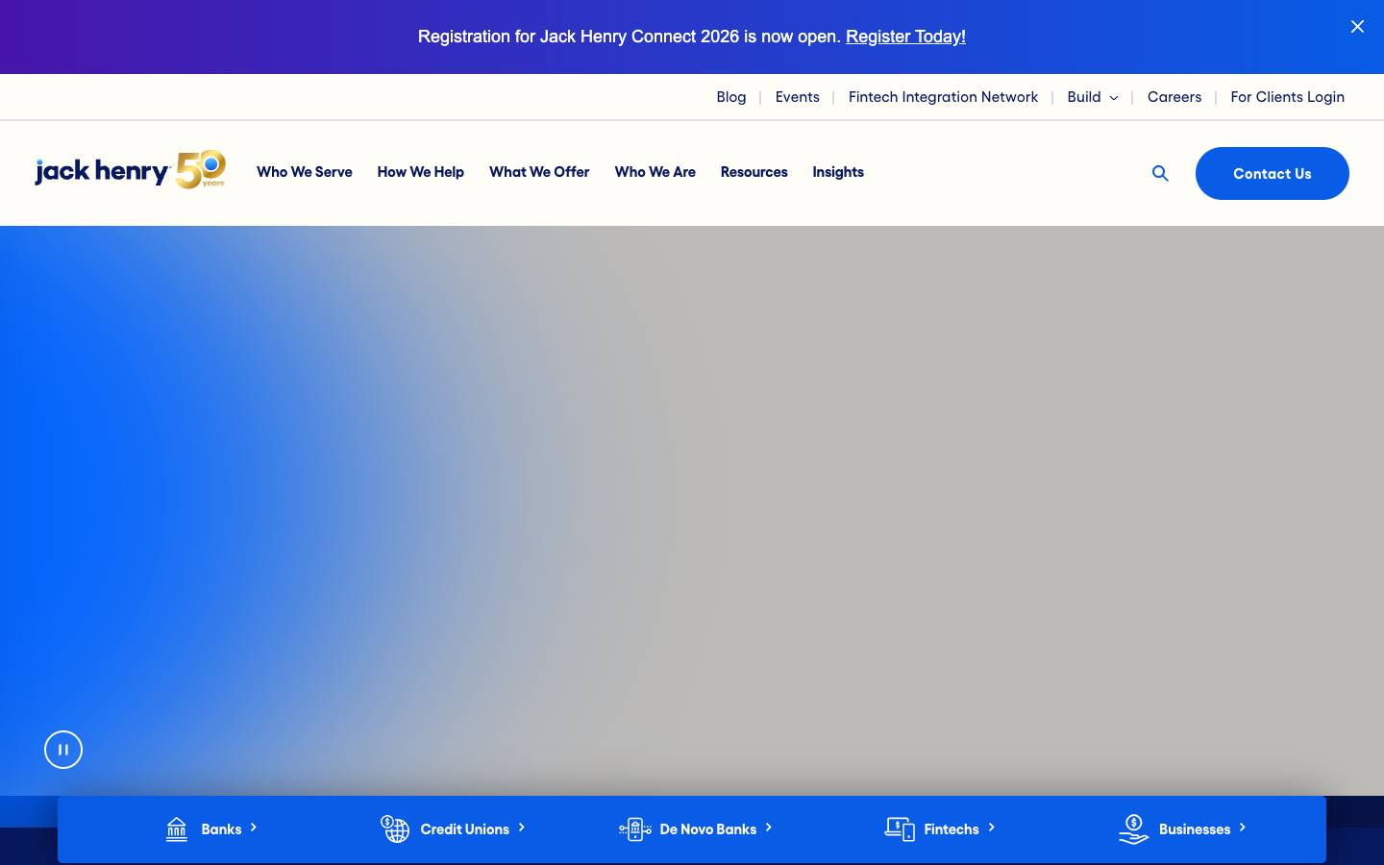Open For Clients Login link
1384x865 pixels.
(x=1287, y=97)
